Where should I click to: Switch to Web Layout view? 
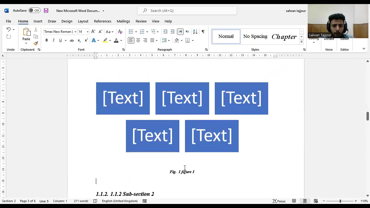[316, 201]
